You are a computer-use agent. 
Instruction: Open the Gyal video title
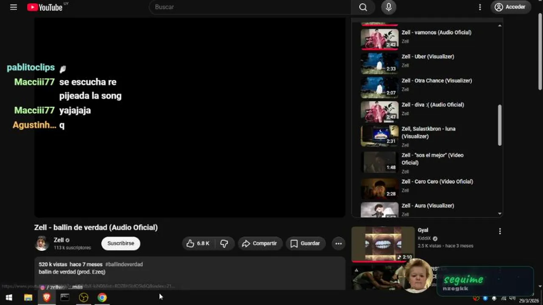(423, 230)
